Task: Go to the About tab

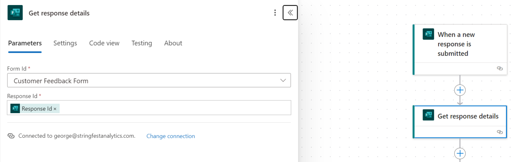Action: coord(173,43)
